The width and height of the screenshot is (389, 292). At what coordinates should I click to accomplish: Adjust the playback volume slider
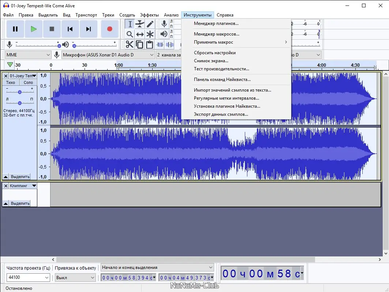pyautogui.click(x=94, y=45)
